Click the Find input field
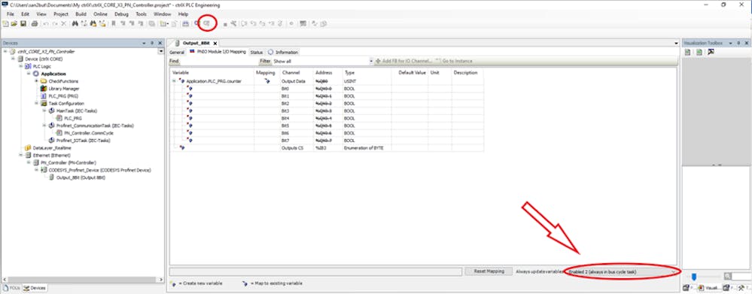The height and width of the screenshot is (294, 752). (x=219, y=62)
